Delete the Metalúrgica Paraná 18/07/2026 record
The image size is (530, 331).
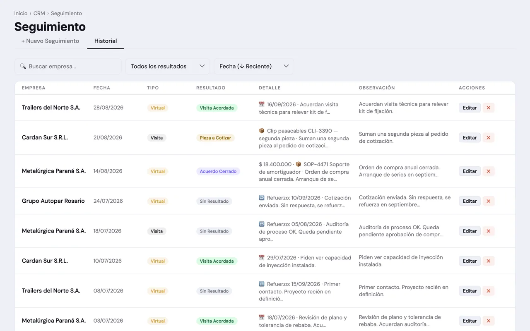point(489,231)
